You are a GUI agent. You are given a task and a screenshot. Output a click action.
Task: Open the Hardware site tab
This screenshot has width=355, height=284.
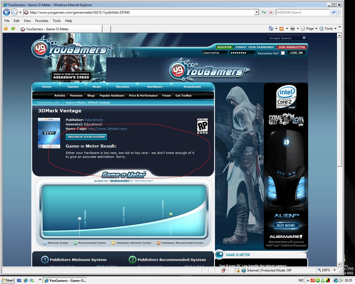click(154, 87)
